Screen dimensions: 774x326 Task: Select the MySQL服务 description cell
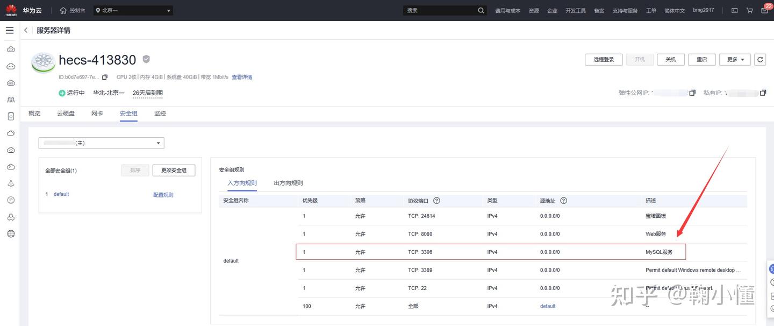(x=659, y=252)
